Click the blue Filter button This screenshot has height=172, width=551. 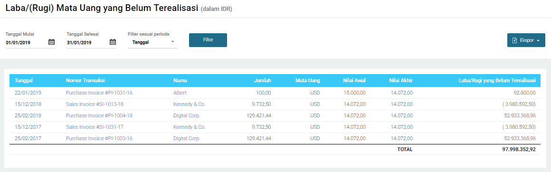(208, 40)
